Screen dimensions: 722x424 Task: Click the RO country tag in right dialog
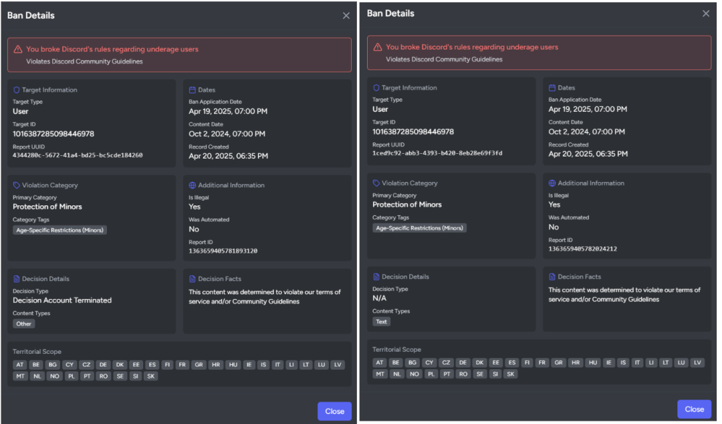[x=463, y=375]
